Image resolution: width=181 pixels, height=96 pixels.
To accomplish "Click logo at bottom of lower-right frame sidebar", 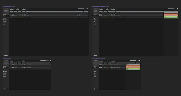I will pyautogui.click(x=95, y=89).
